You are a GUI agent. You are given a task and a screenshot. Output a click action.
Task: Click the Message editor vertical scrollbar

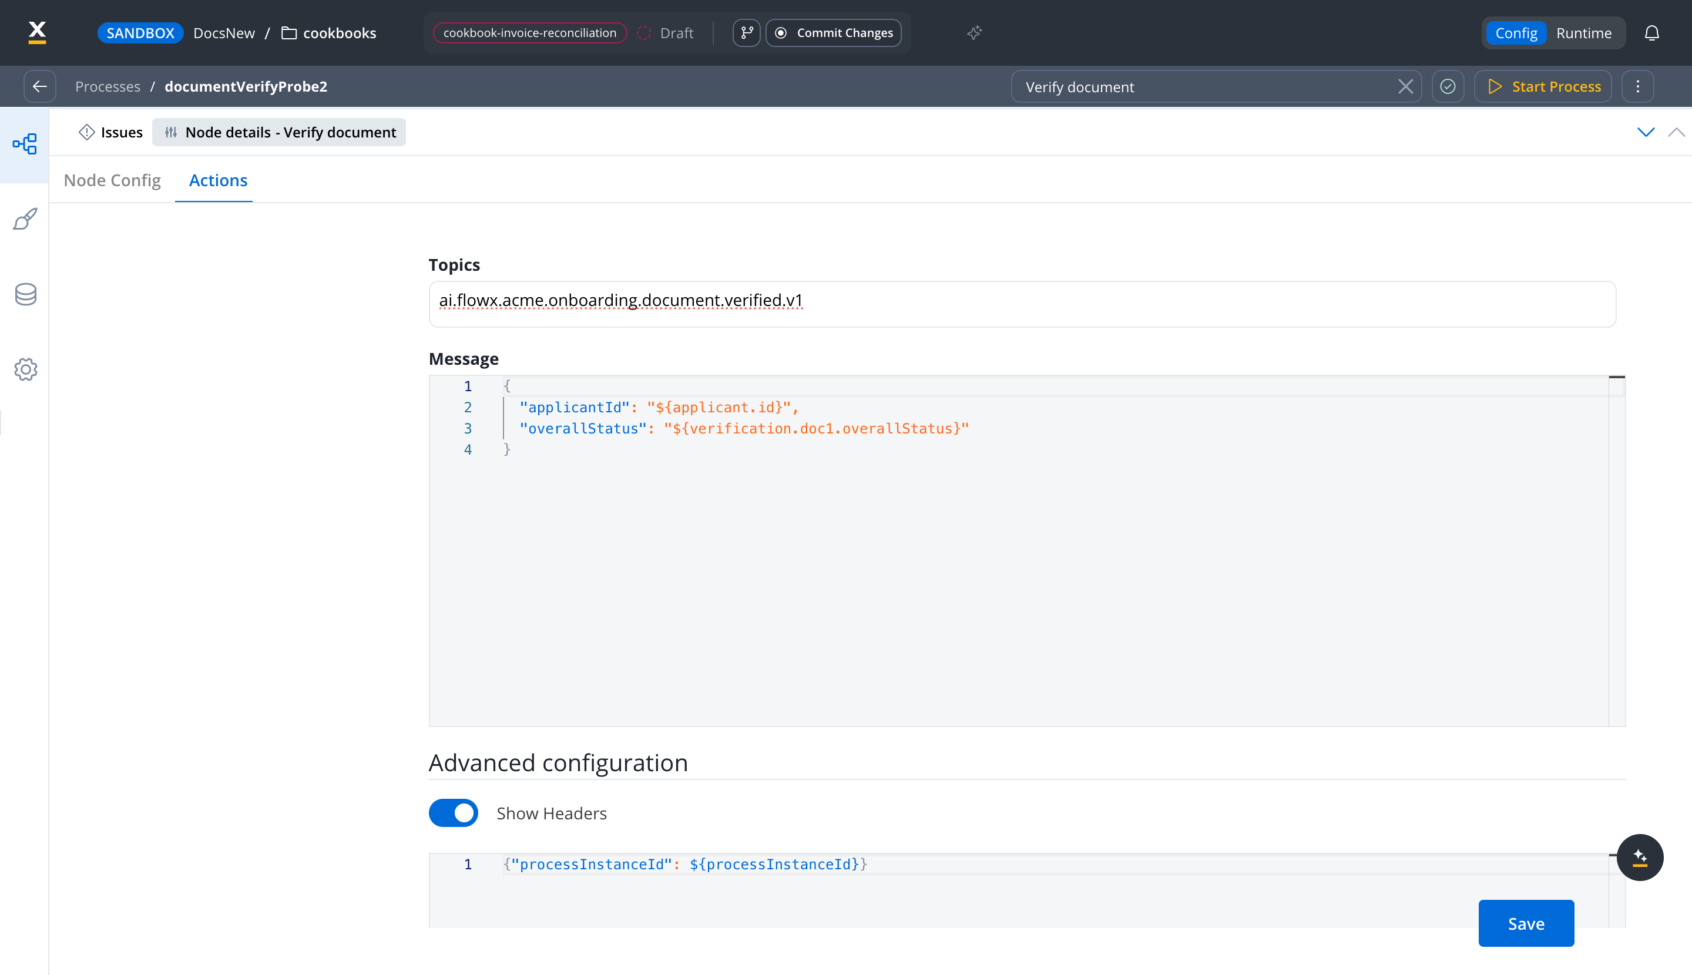click(1617, 550)
